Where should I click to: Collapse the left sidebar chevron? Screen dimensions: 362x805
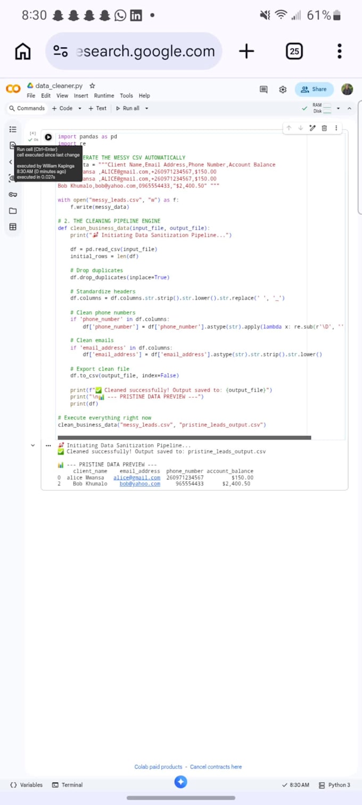11,162
